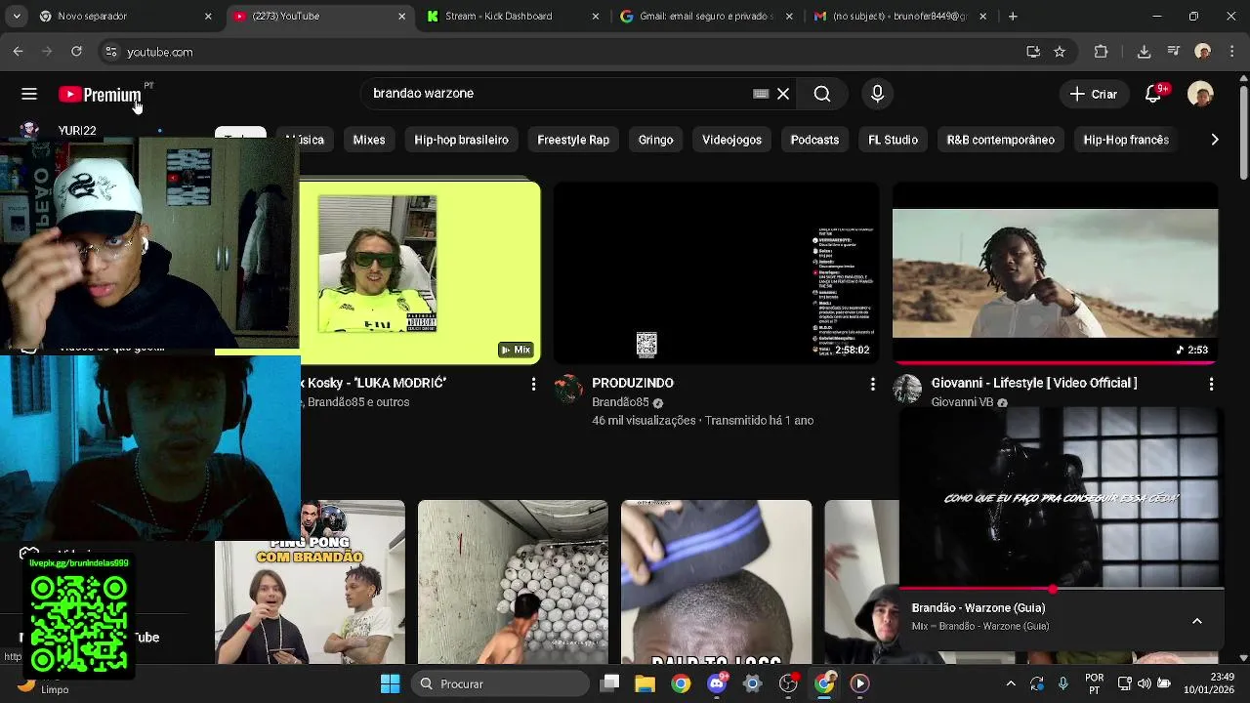Open a new browser tab with plus
1250x703 pixels.
pos(1013,16)
